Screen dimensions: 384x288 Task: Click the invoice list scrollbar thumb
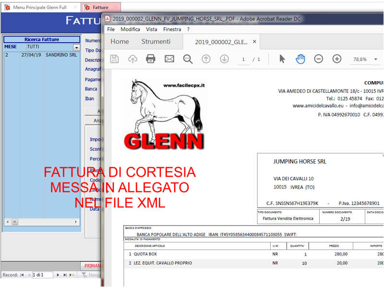tap(15, 222)
